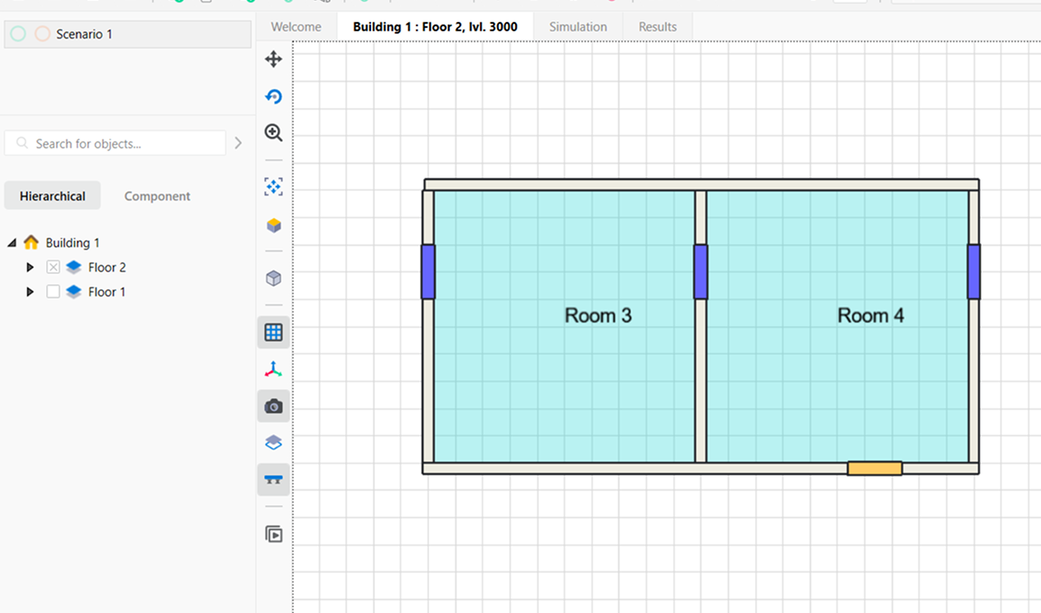
Task: Click the play slideshow icon in toolbar
Action: [274, 534]
